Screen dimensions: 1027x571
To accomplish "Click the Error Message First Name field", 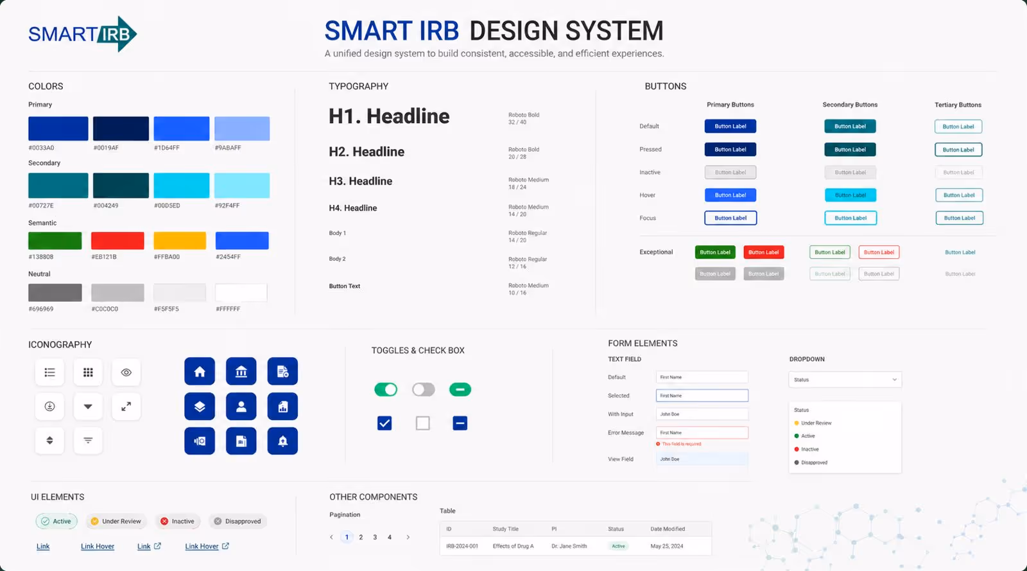I will pos(702,433).
